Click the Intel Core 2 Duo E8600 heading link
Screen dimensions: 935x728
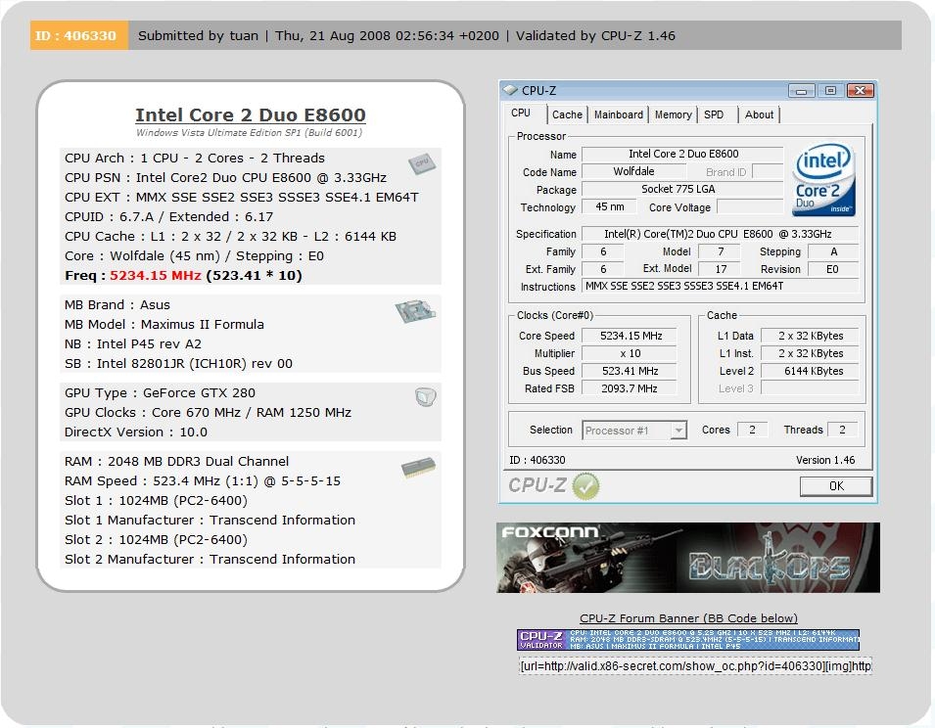(x=250, y=115)
